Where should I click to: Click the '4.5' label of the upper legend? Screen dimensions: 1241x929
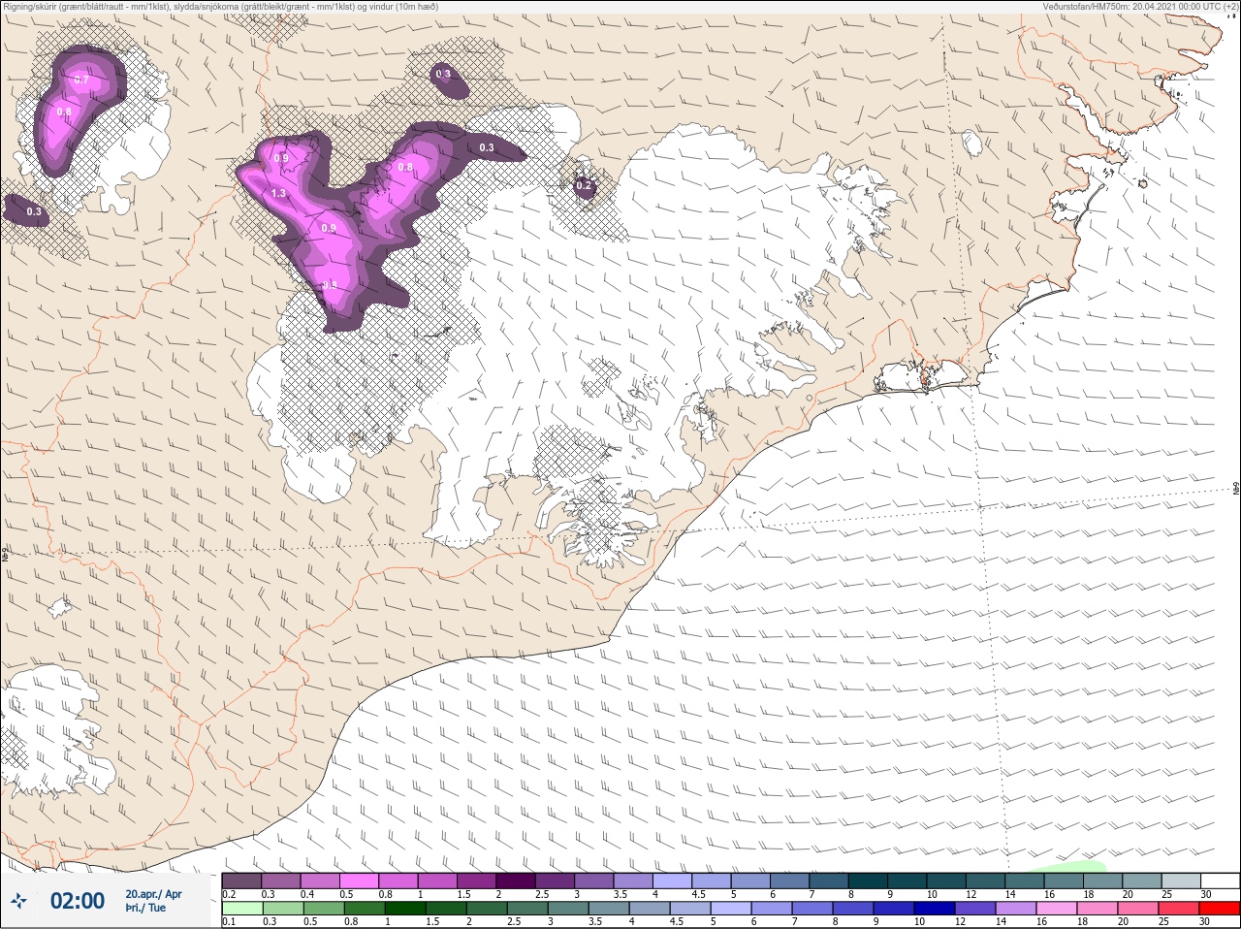[698, 894]
